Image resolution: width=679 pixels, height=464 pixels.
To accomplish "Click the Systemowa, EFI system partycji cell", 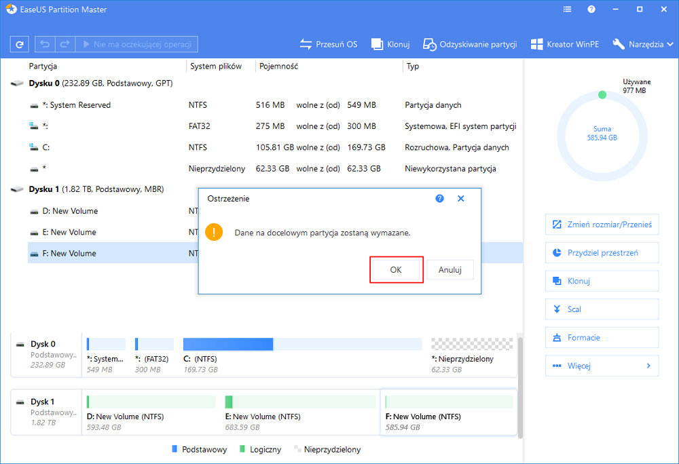I will tap(460, 126).
